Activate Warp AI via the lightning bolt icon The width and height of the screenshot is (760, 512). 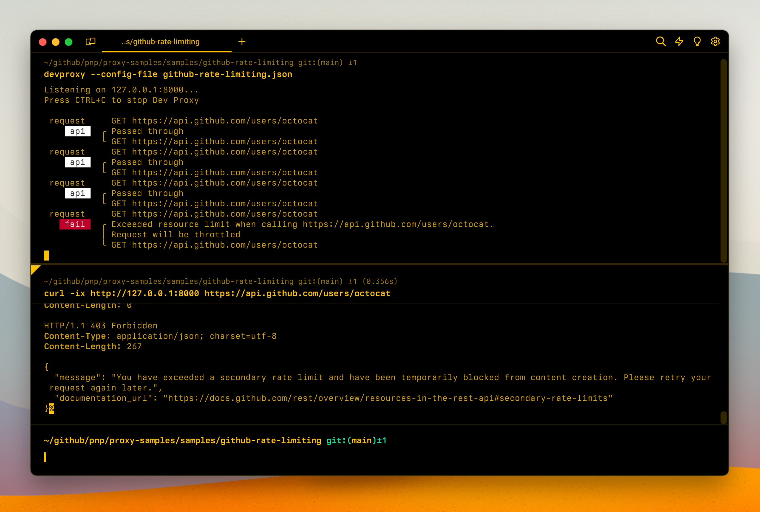tap(679, 42)
